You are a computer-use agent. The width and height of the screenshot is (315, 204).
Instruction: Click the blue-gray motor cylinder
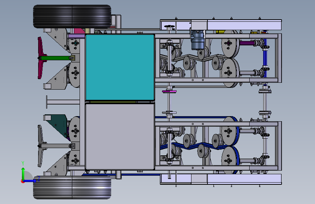tap(198, 40)
